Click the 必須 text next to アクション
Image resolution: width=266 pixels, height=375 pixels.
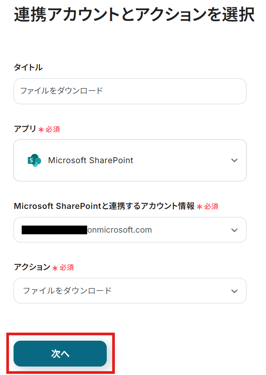tap(67, 268)
